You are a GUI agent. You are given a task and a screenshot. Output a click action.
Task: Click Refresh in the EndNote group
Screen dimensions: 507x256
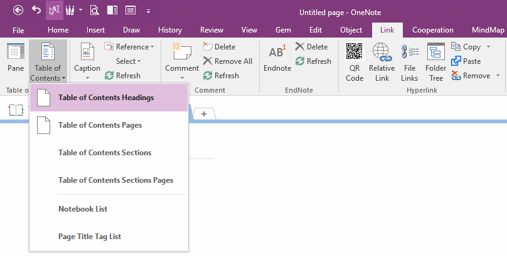313,61
